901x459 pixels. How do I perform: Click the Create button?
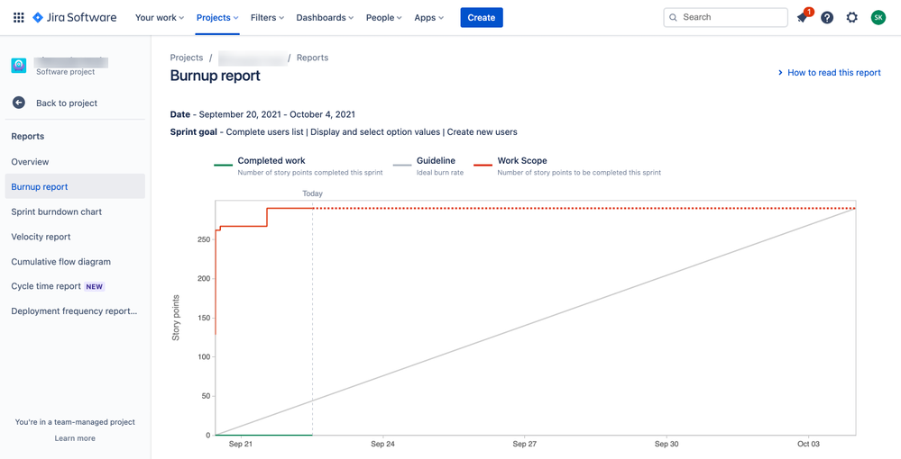pyautogui.click(x=482, y=18)
